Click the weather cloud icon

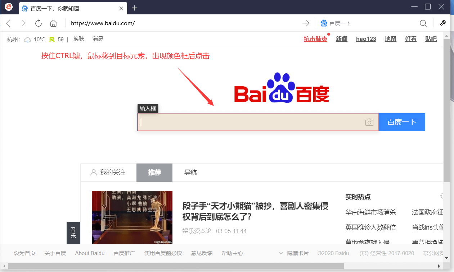coord(27,40)
